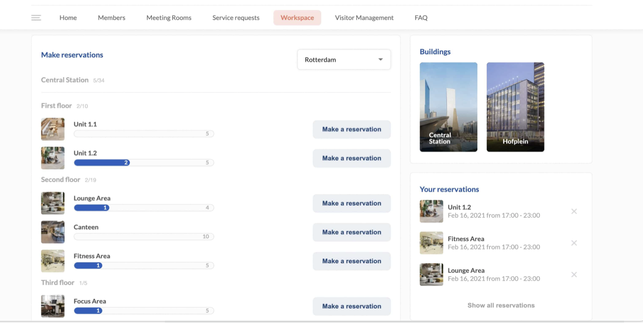Screen dimensions: 643x323
Task: Select the Central Station building card
Action: click(x=448, y=107)
